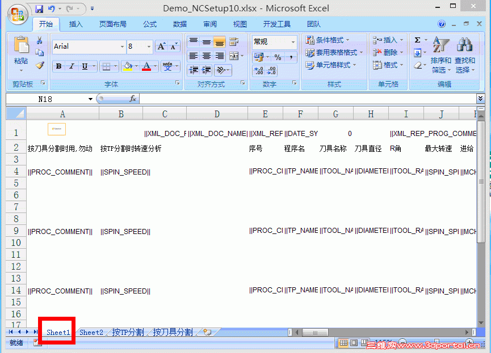Open the 常规 number format dropdown
This screenshot has height=353, width=491.
pos(293,41)
